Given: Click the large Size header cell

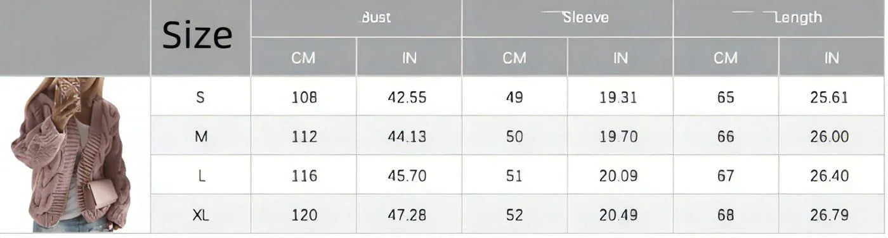Looking at the screenshot, I should [x=200, y=38].
